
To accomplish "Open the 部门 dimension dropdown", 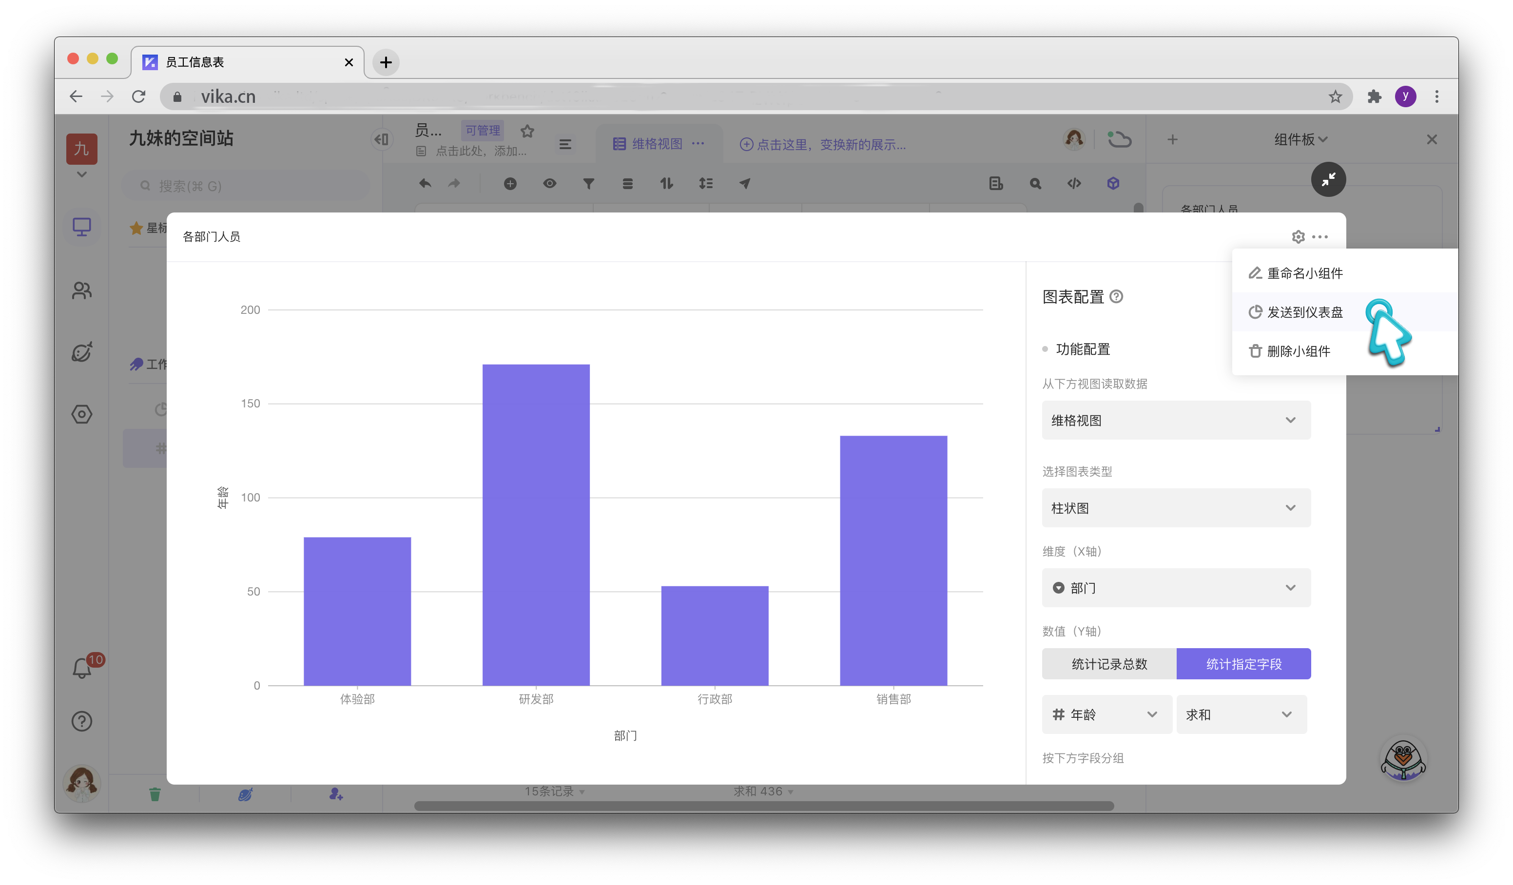I will (1176, 588).
